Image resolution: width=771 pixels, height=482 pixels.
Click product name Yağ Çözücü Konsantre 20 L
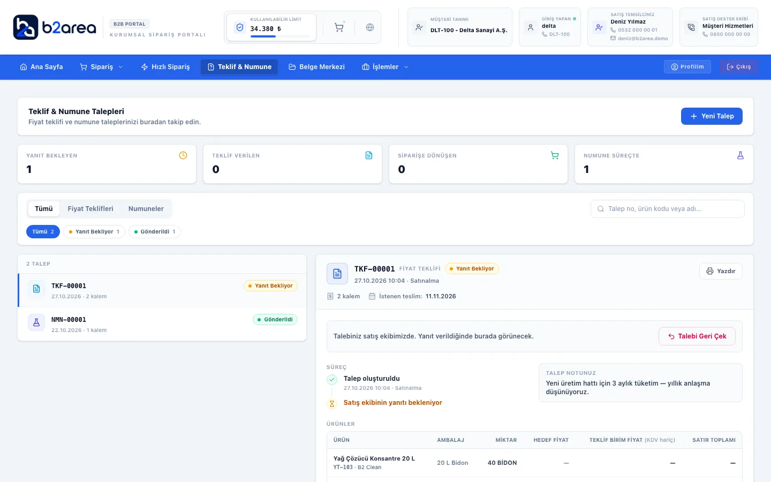click(374, 458)
